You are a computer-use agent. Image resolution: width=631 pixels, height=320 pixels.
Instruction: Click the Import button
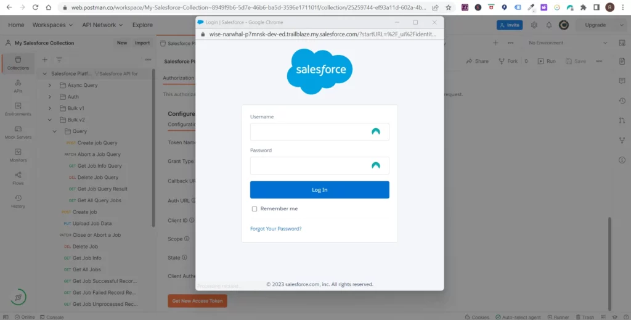point(142,43)
